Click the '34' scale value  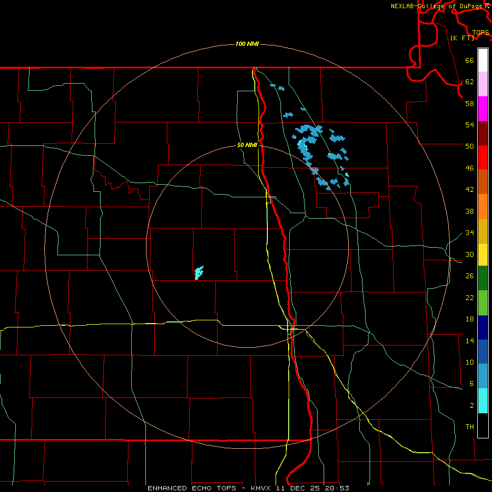tap(470, 232)
